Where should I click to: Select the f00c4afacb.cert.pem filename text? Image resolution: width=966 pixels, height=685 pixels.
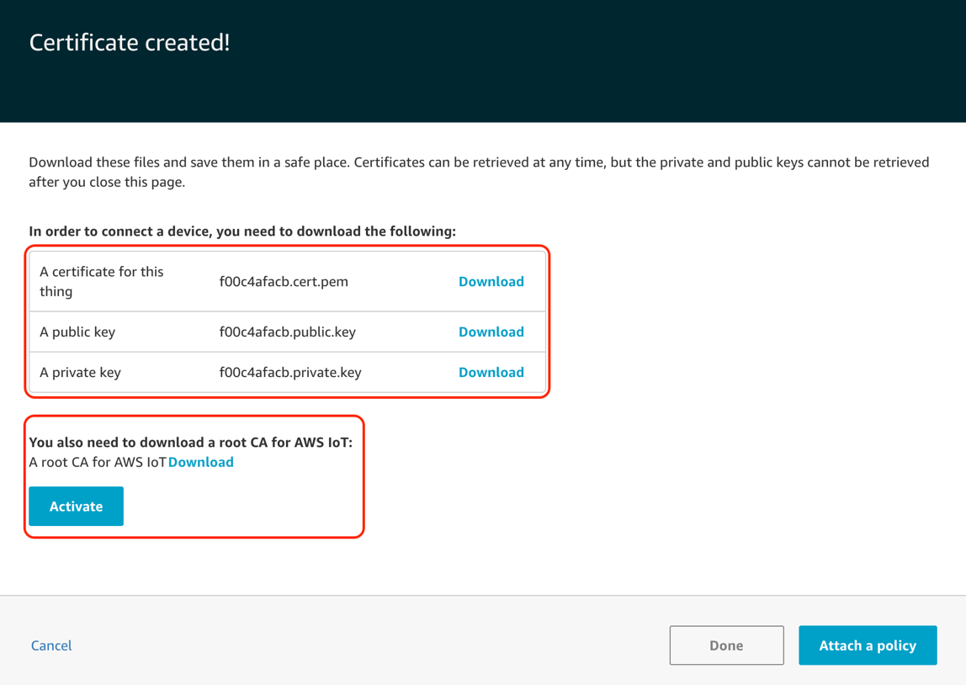click(284, 282)
